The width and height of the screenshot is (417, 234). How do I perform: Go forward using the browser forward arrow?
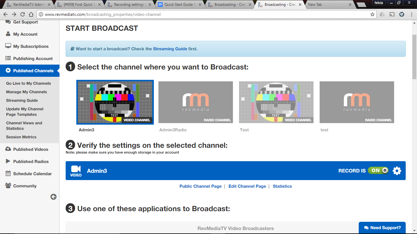[14, 14]
